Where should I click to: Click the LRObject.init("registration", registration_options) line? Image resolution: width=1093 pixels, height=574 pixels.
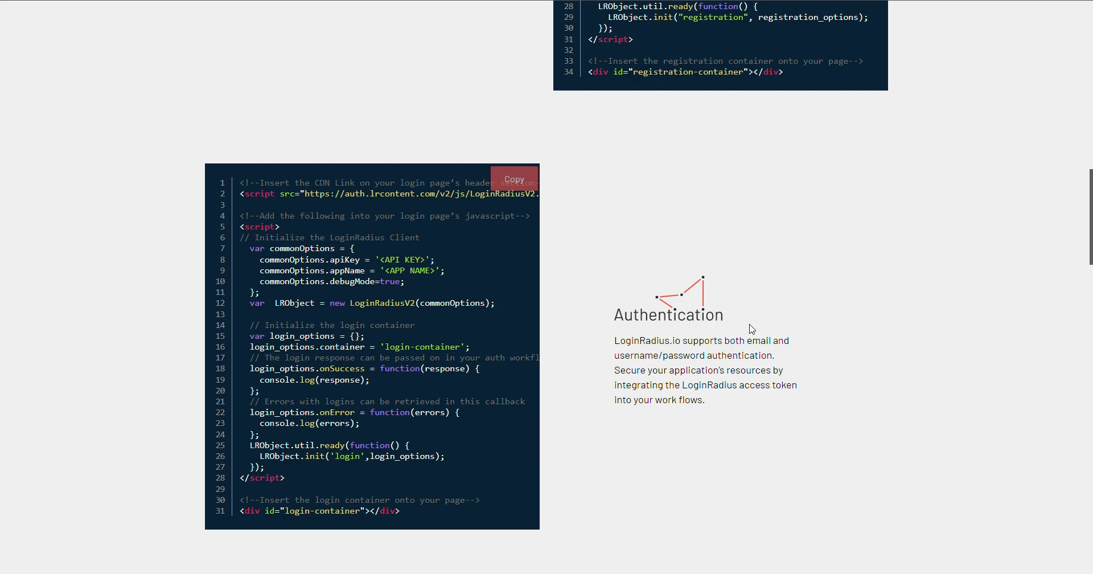pos(738,17)
